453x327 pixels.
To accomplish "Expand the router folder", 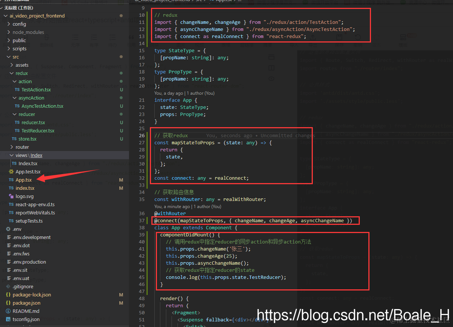I will tap(12, 147).
